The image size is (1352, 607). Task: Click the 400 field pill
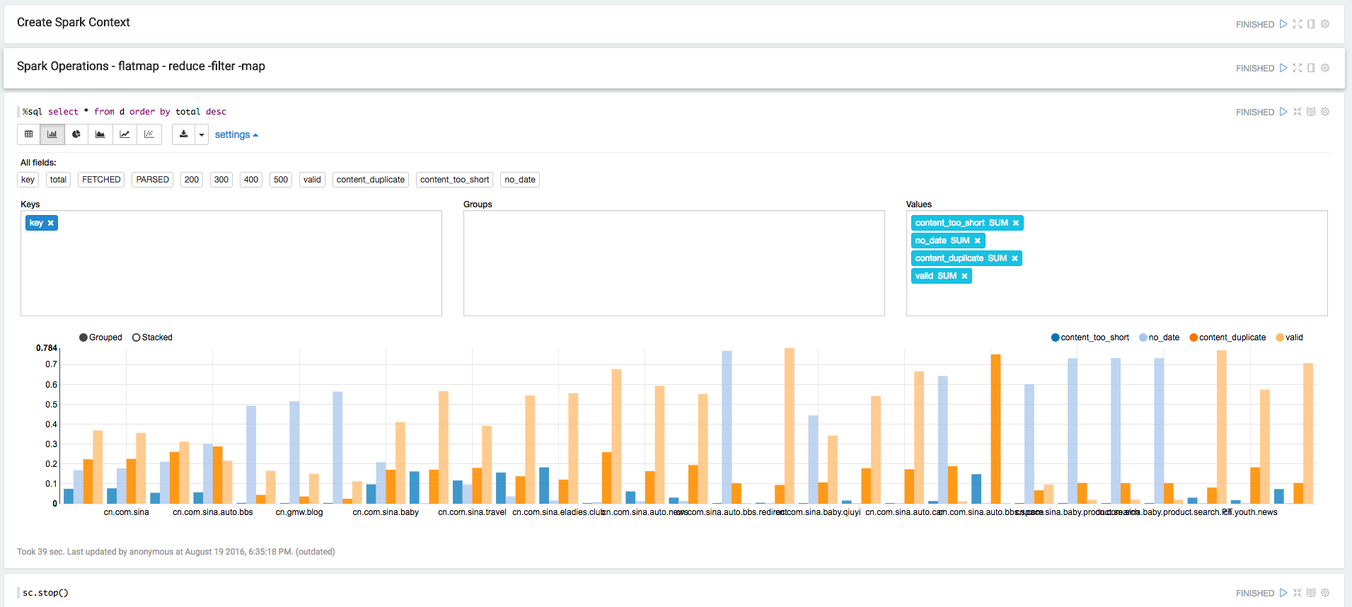[x=251, y=180]
